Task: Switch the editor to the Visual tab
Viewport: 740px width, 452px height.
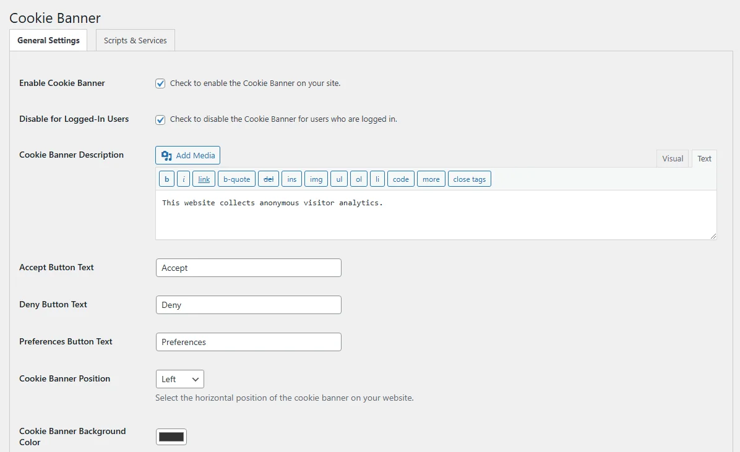Action: [672, 159]
